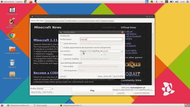Image resolution: width=190 pixels, height=107 pixels.
Task: Expand the Launcher Visibility dropdown arrow
Action: click(x=121, y=59)
